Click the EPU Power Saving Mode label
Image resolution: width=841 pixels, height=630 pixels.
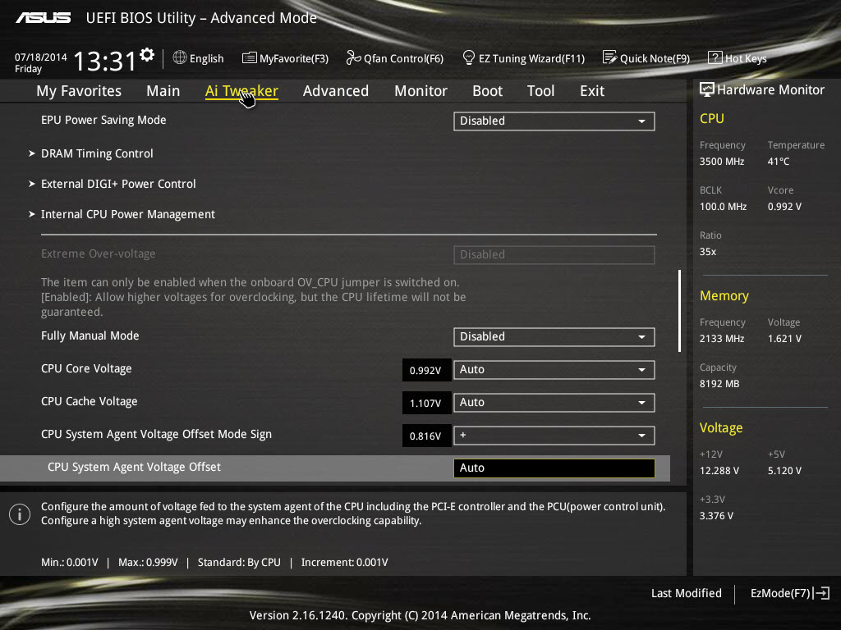coord(103,120)
